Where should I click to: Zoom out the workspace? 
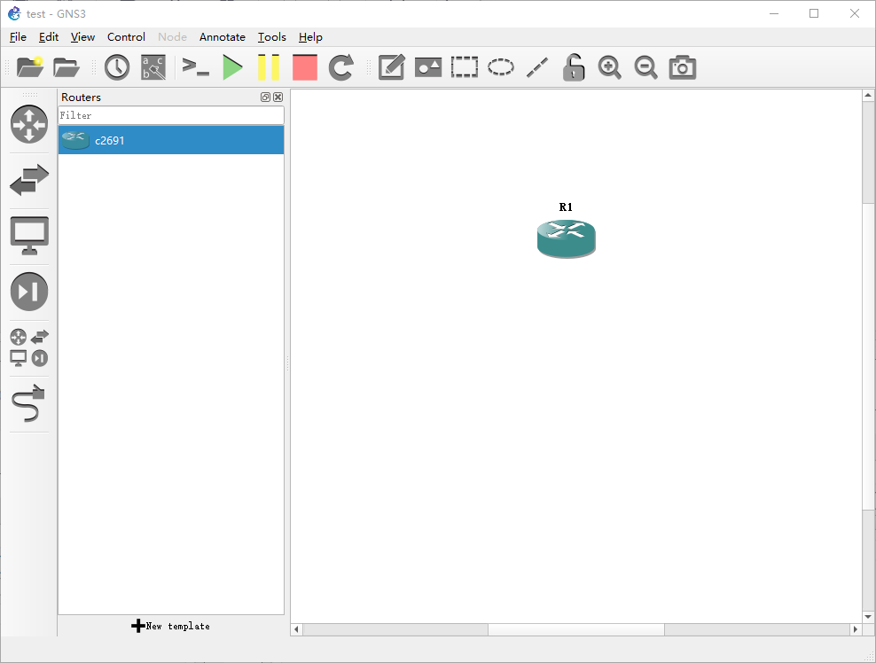point(645,67)
